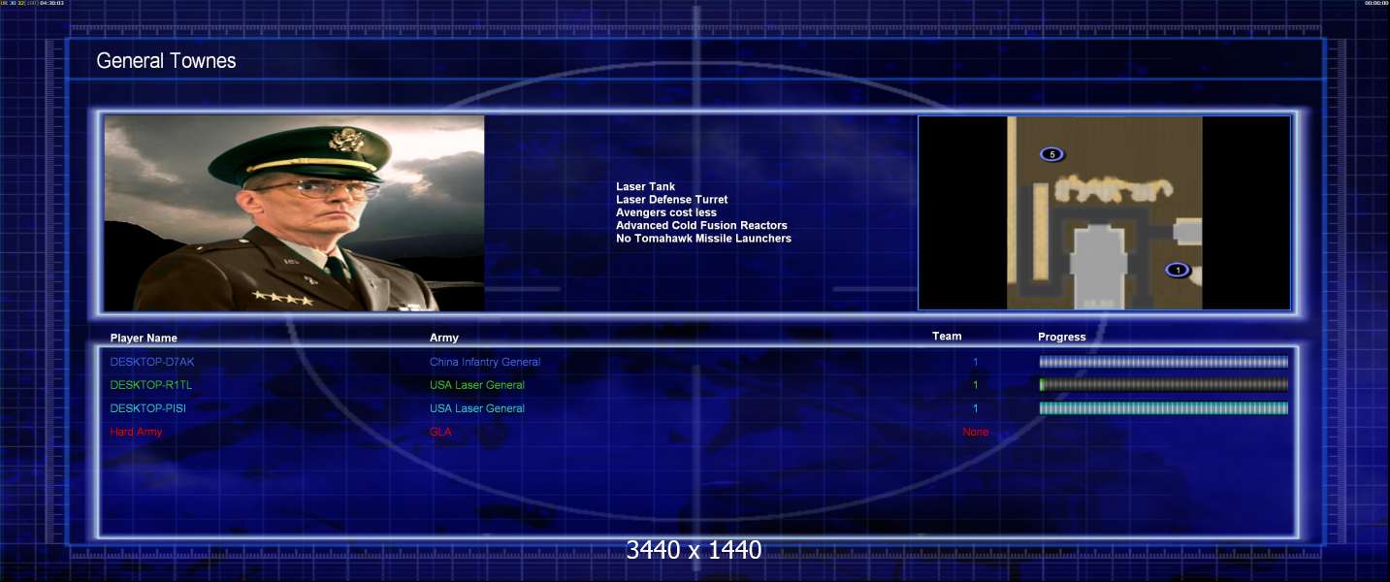The image size is (1390, 582).
Task: Click DESKTOP-R1TL's USA Laser General army
Action: pyautogui.click(x=477, y=385)
